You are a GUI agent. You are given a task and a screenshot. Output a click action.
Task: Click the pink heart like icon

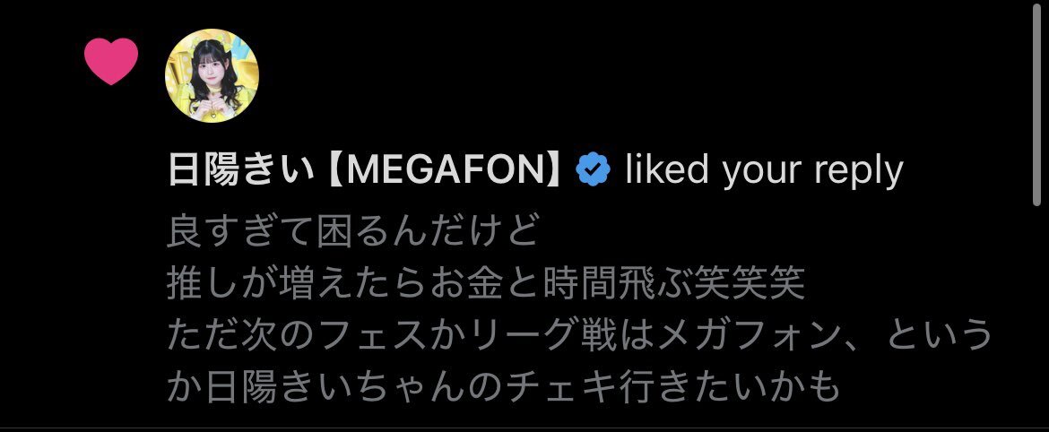pos(111,61)
